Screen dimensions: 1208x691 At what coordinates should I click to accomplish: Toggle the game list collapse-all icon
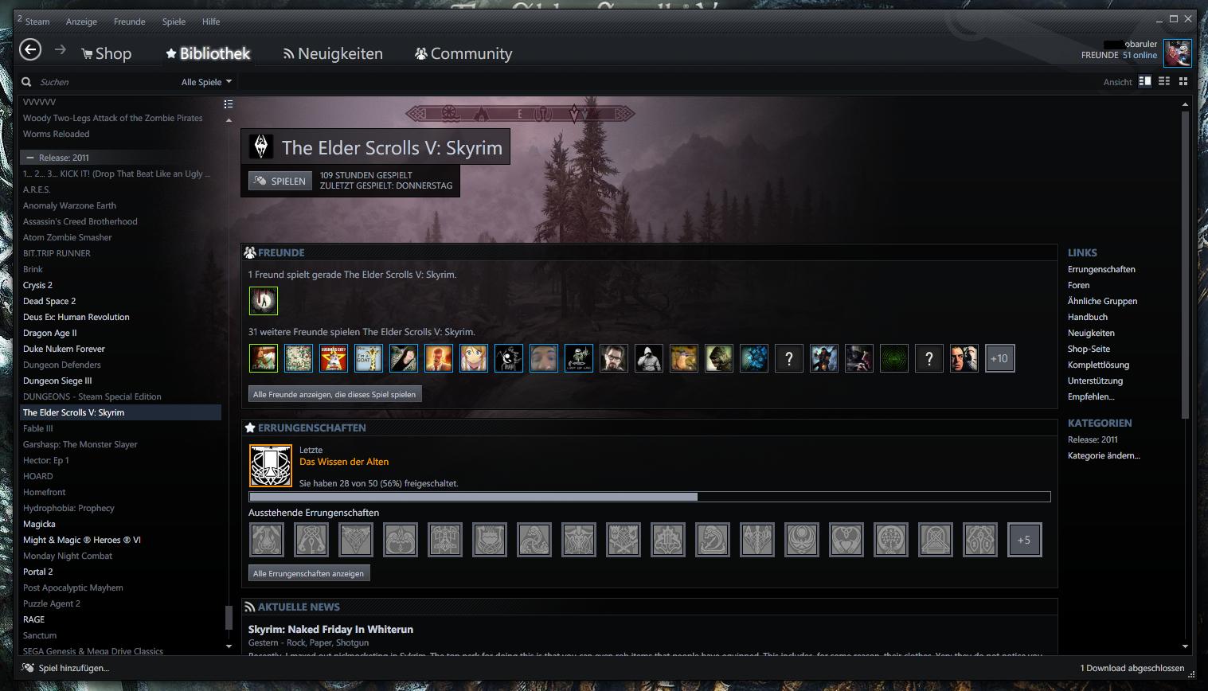(229, 104)
